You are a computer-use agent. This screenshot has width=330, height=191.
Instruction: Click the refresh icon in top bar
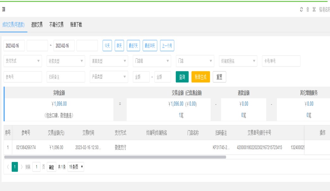point(301,9)
